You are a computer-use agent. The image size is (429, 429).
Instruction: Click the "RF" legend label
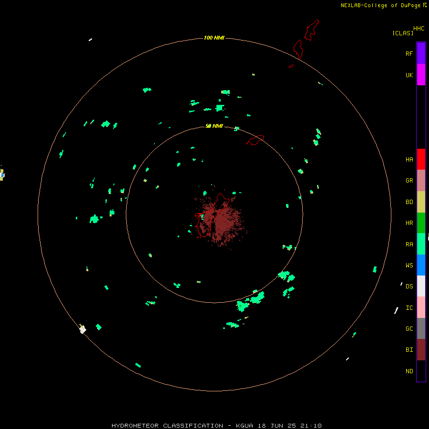tap(409, 53)
